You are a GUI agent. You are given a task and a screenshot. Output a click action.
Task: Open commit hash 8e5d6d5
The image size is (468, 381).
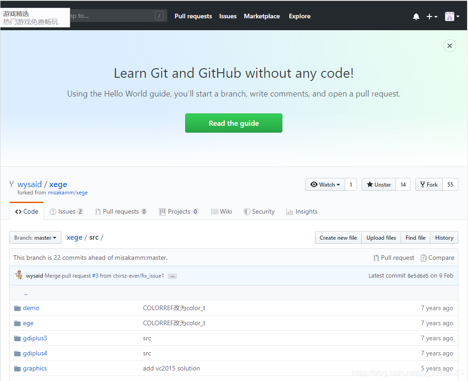point(418,276)
